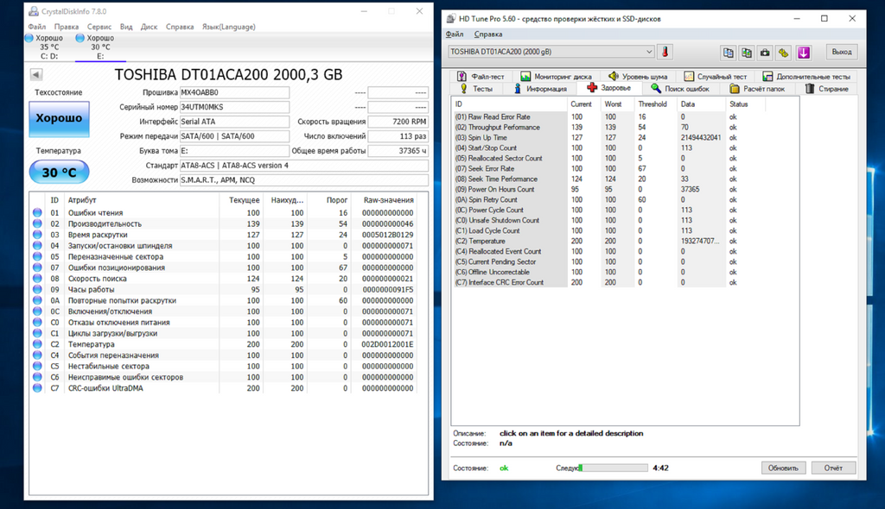
Task: Click the status circle for attribute C7
Action: 37,388
